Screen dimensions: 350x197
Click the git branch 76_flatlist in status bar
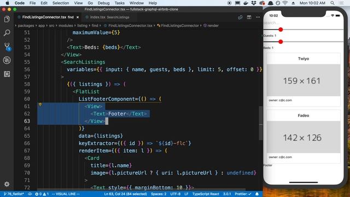point(14,194)
